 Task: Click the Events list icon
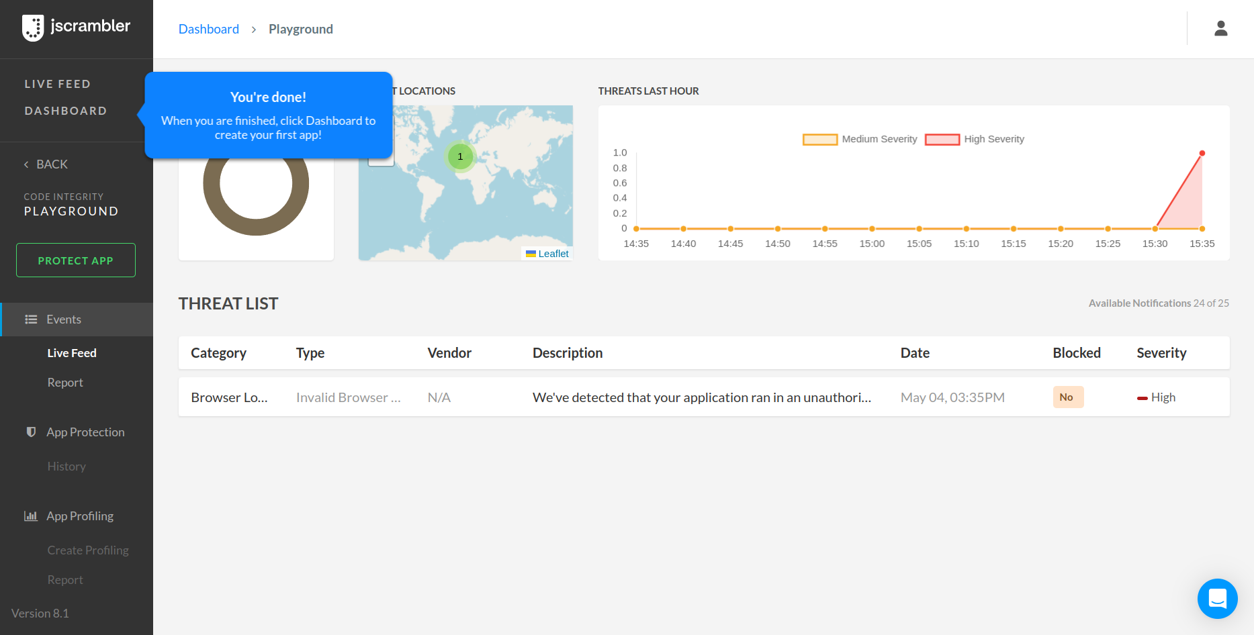pos(31,320)
